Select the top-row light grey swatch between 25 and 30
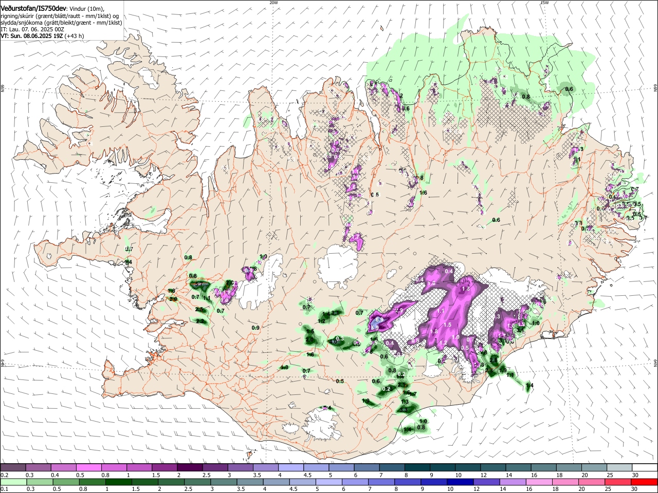The width and height of the screenshot is (658, 493). tap(620, 467)
